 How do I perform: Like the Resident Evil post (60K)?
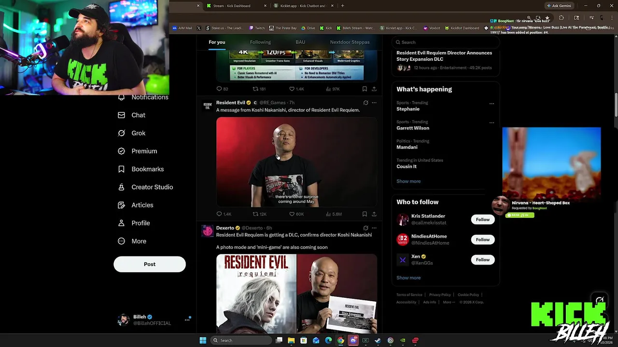[x=296, y=214]
